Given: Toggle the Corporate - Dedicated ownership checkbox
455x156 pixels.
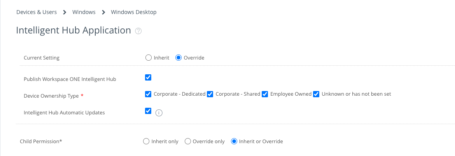Looking at the screenshot, I should tap(148, 94).
